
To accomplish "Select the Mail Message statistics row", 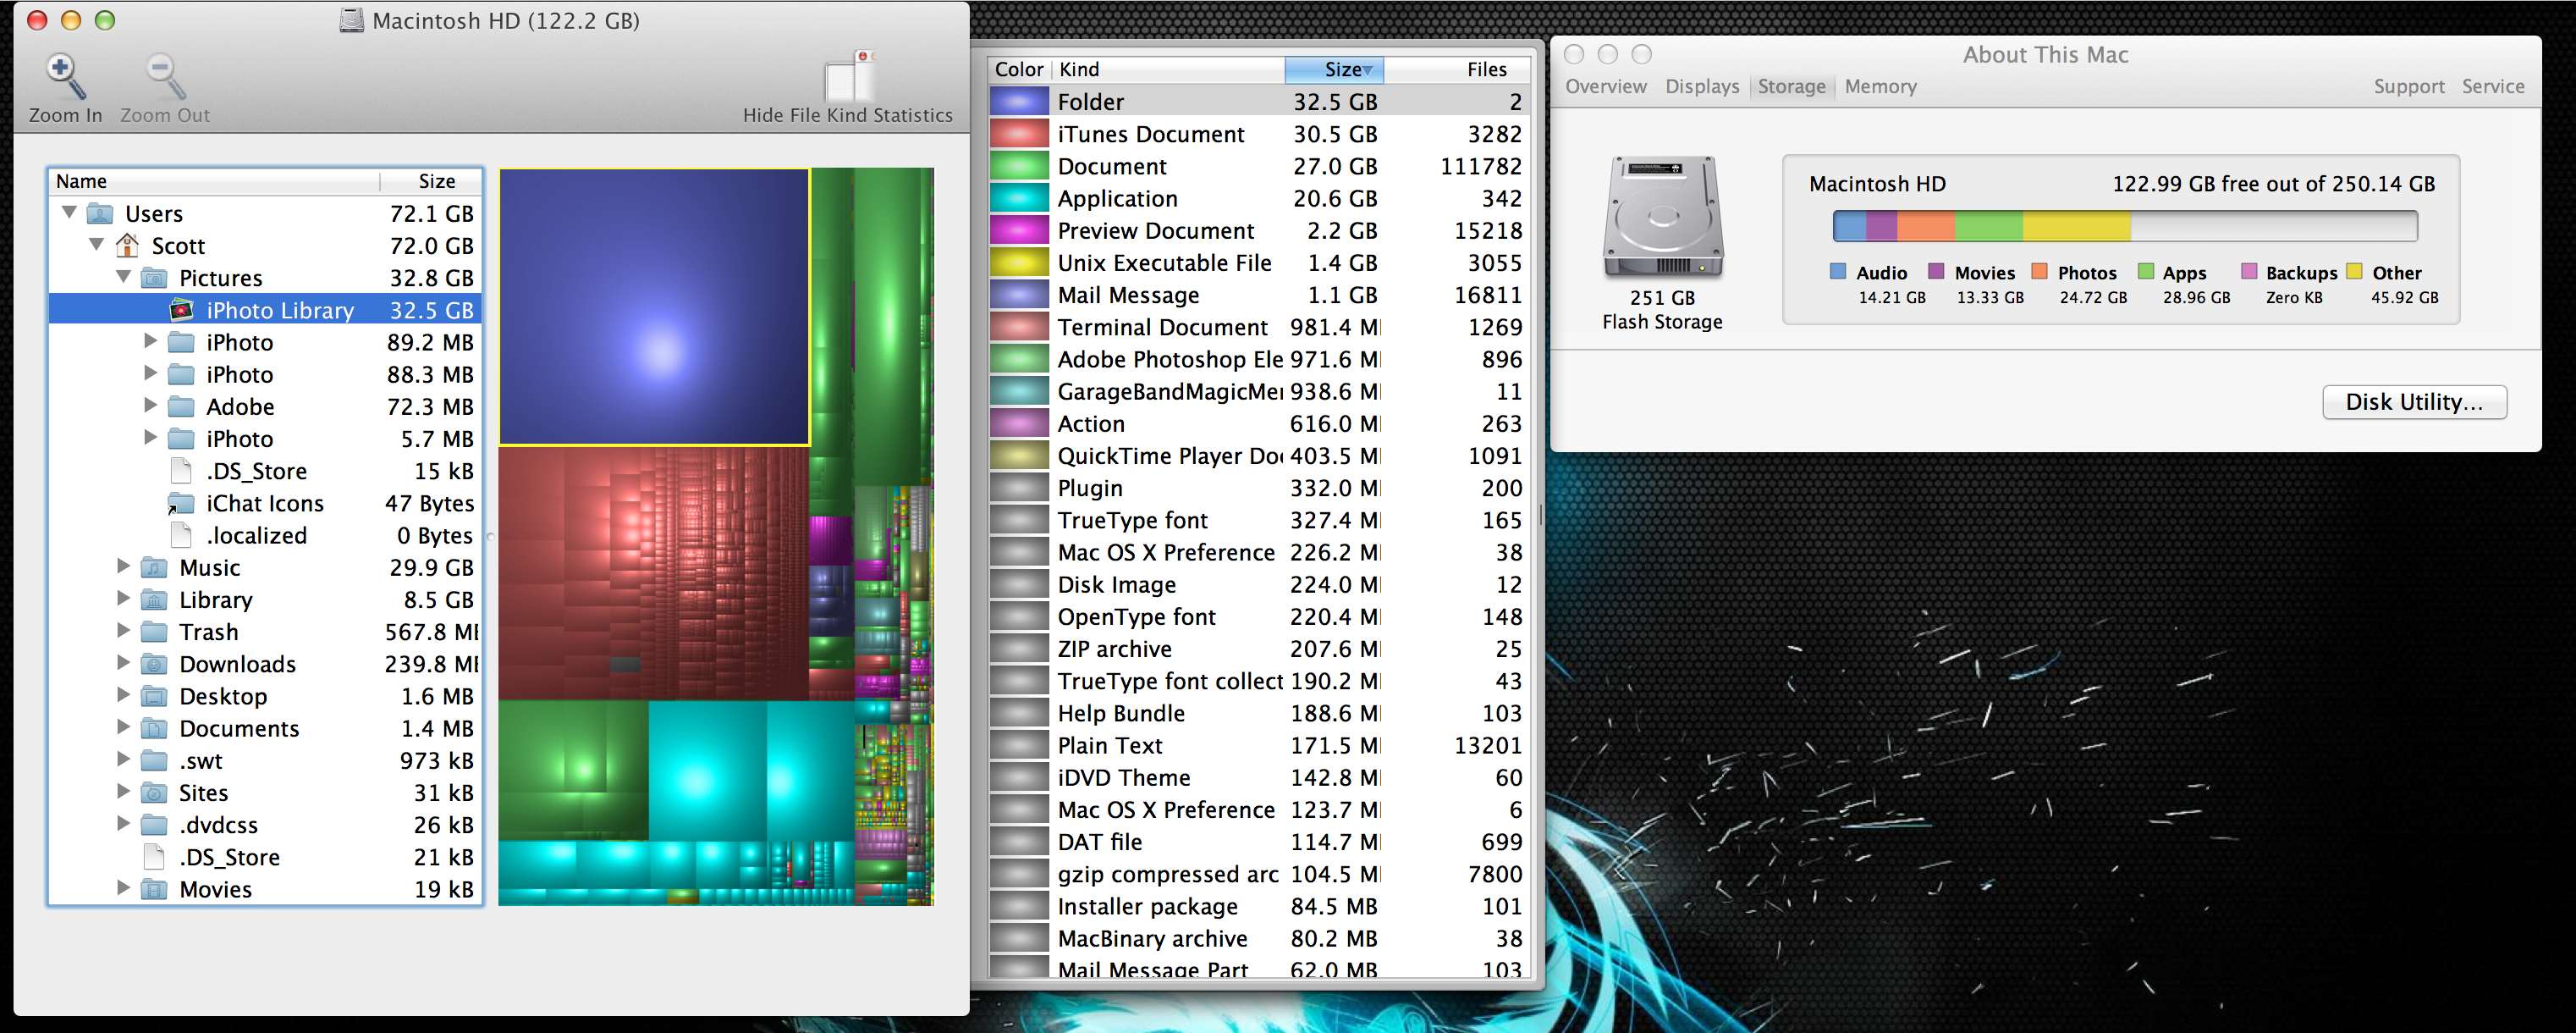I will (1260, 295).
